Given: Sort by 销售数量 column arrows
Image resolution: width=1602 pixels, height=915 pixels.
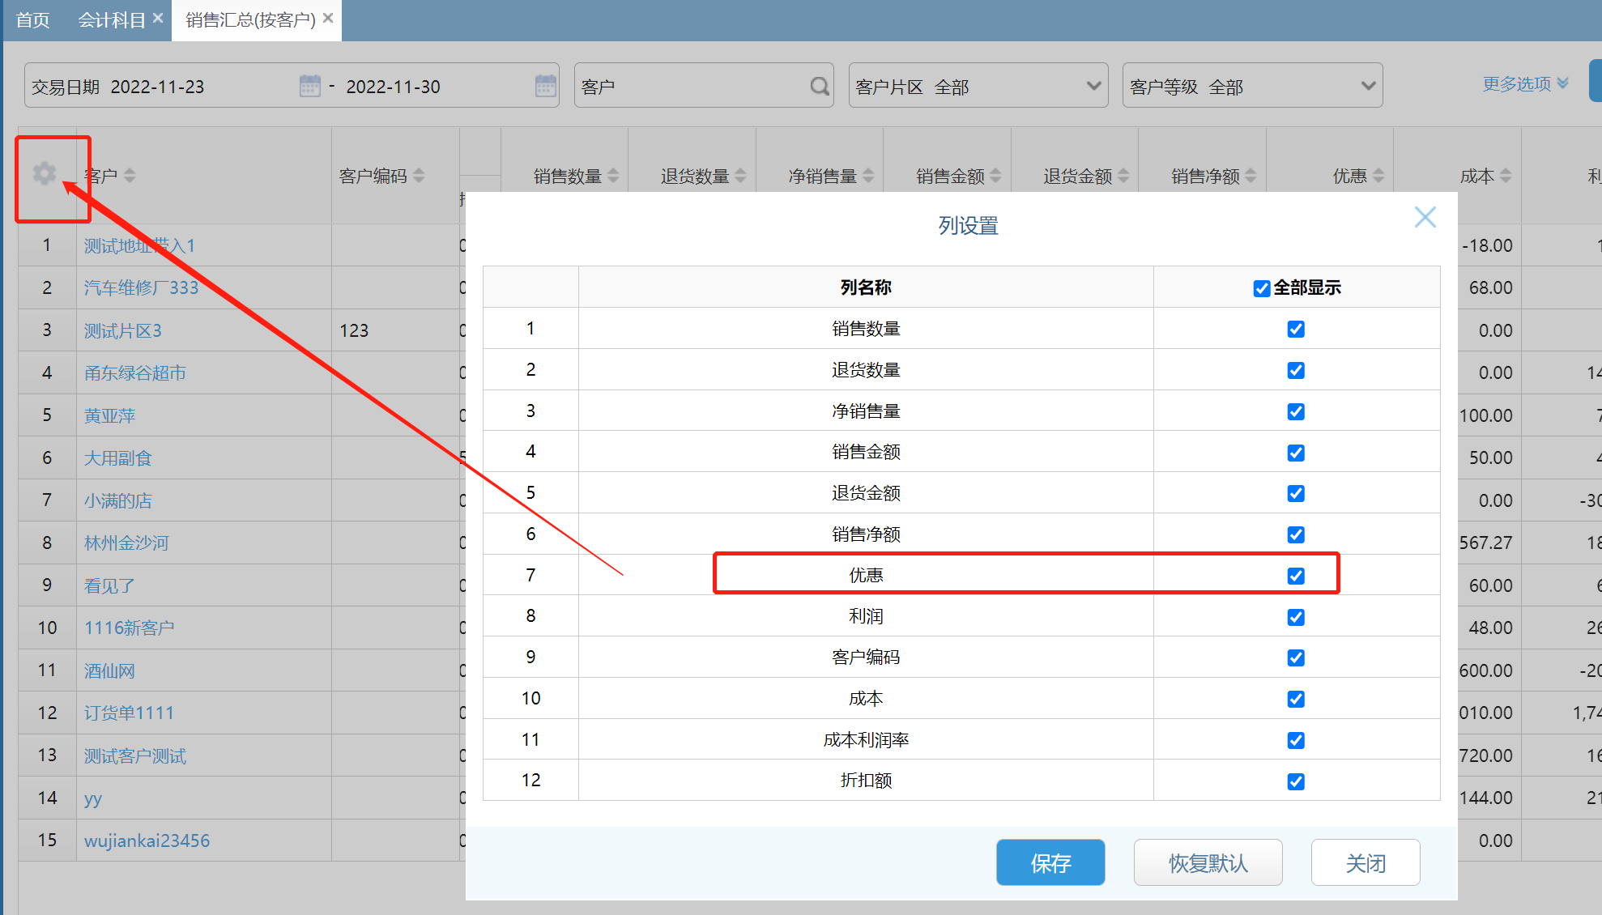Looking at the screenshot, I should coord(613,176).
